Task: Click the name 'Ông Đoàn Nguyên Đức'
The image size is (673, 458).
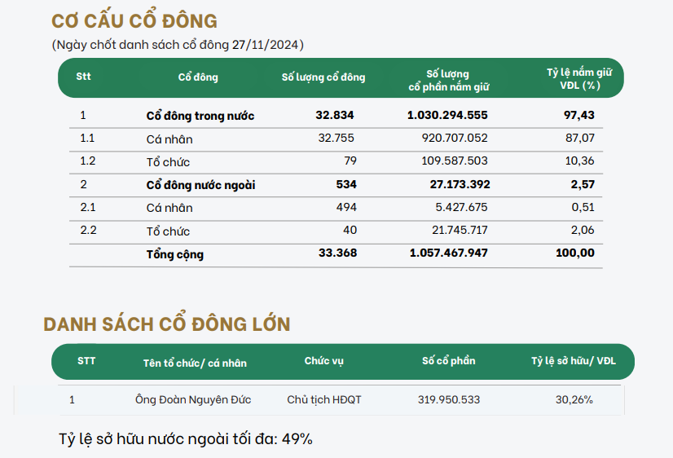Action: tap(193, 399)
